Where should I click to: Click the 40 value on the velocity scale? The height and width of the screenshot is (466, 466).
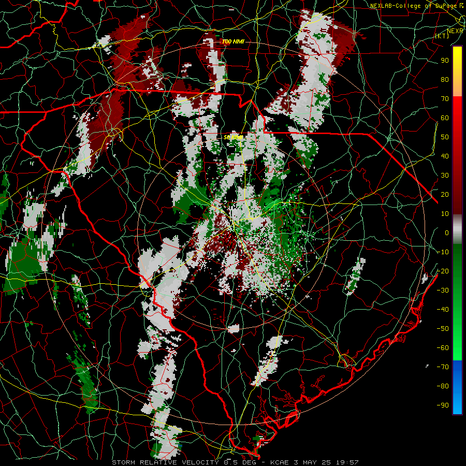click(x=445, y=156)
